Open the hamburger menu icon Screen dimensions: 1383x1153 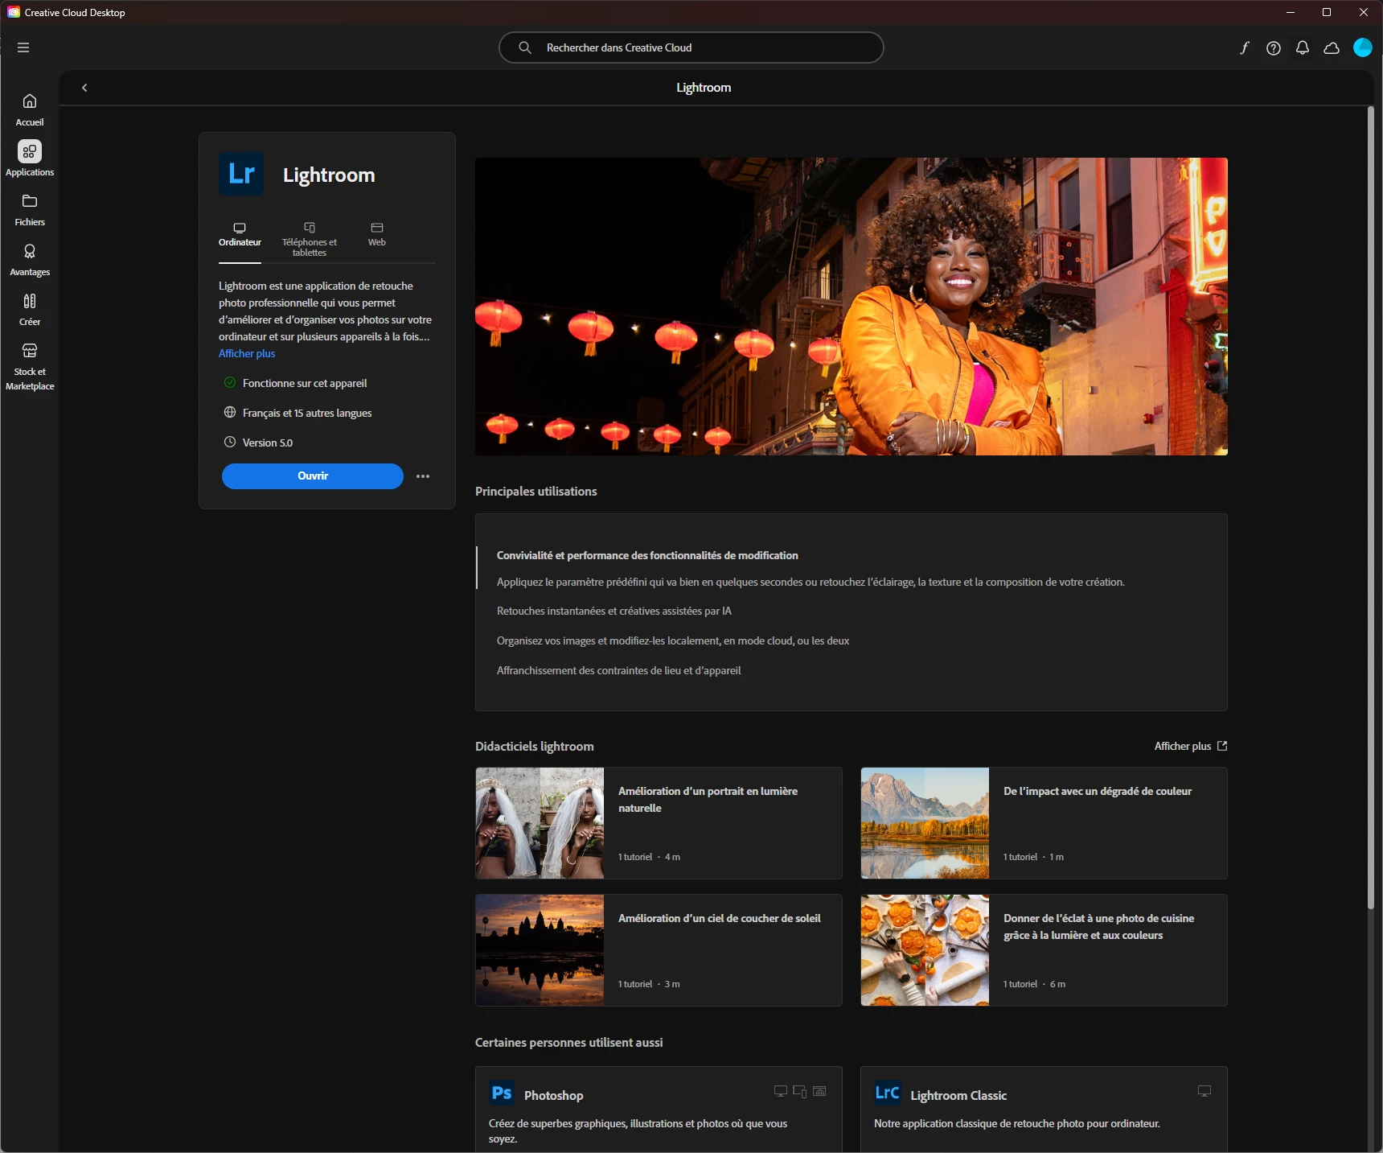click(23, 47)
